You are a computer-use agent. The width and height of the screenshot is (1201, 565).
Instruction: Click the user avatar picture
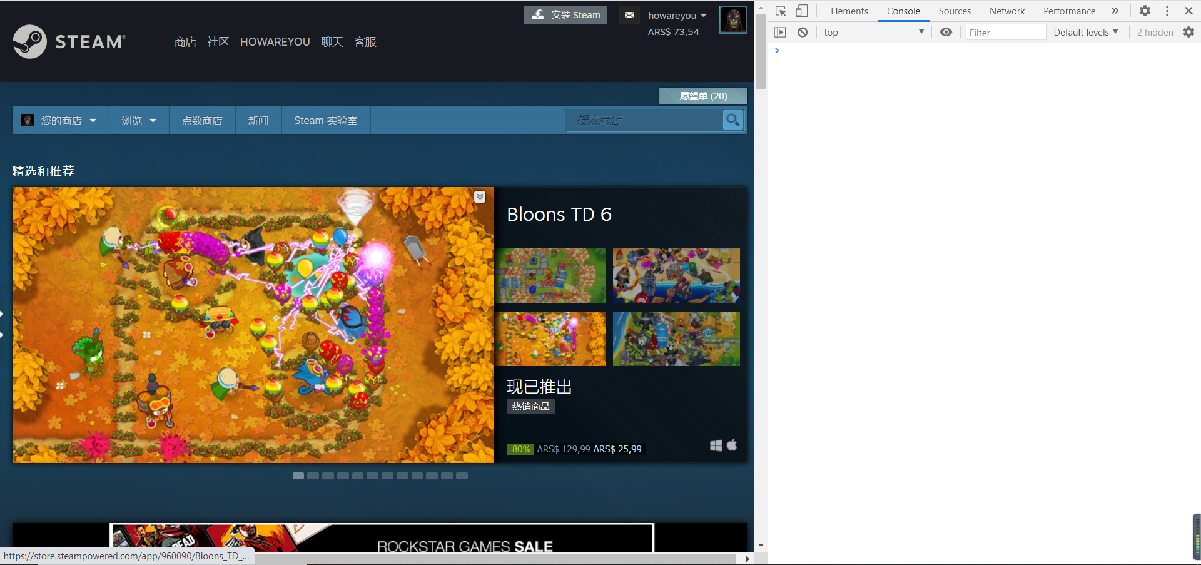733,19
